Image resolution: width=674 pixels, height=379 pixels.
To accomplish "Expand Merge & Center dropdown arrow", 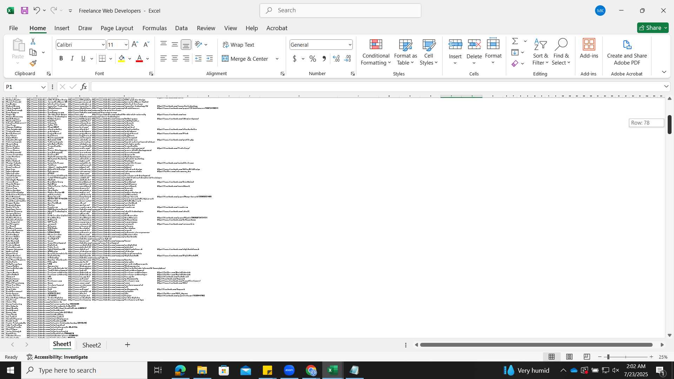I will coord(277,59).
